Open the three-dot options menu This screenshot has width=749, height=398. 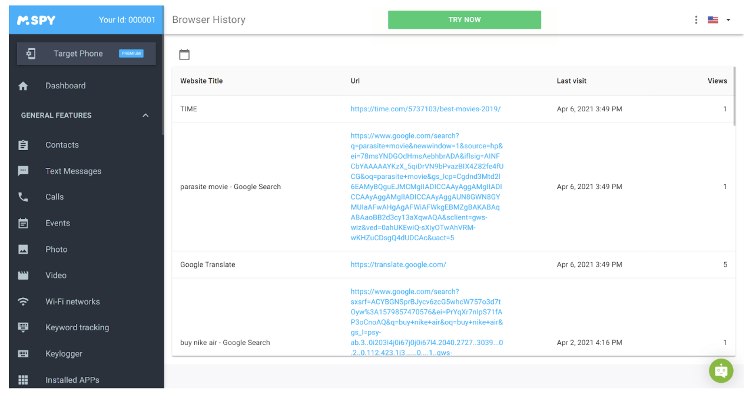coord(696,20)
